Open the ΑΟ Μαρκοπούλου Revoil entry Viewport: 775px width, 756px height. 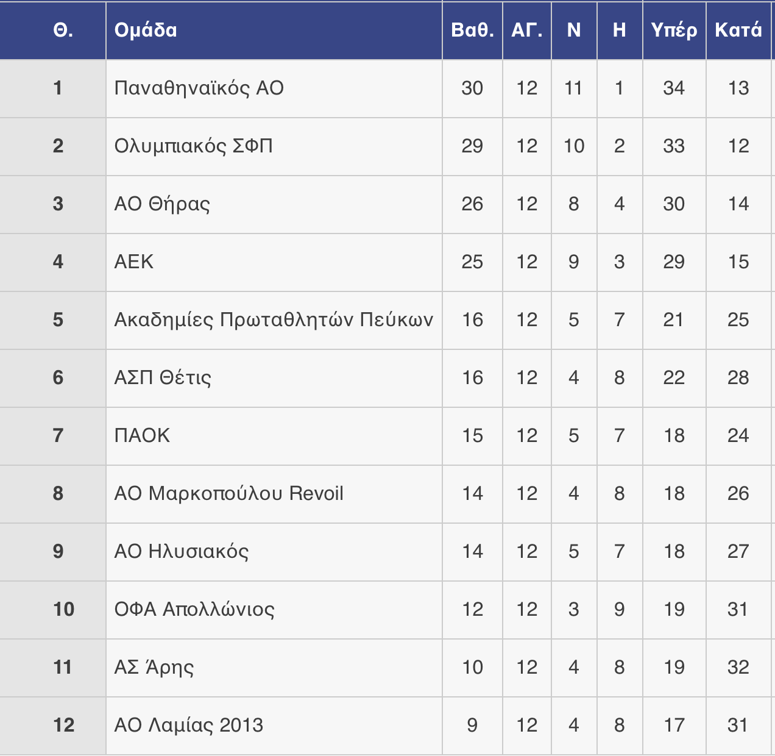[x=228, y=494]
